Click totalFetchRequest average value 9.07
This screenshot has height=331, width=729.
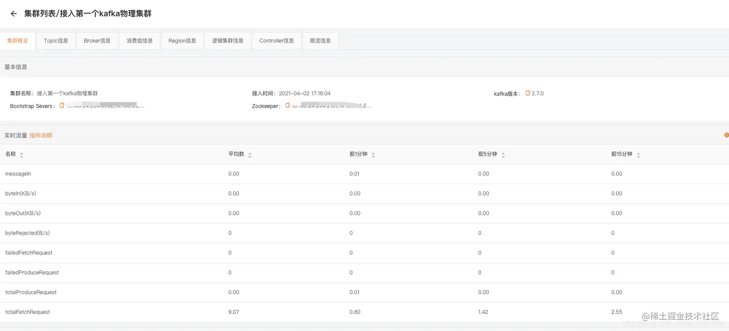(234, 312)
